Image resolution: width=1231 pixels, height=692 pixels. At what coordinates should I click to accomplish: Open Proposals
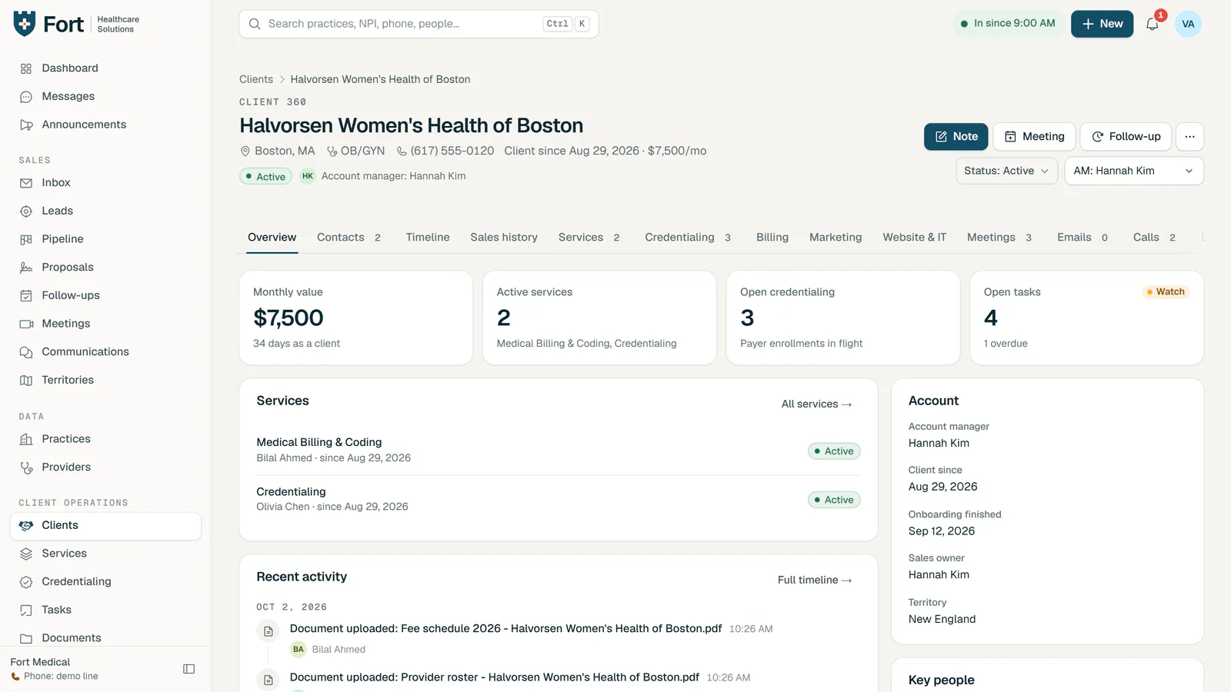tap(105, 268)
